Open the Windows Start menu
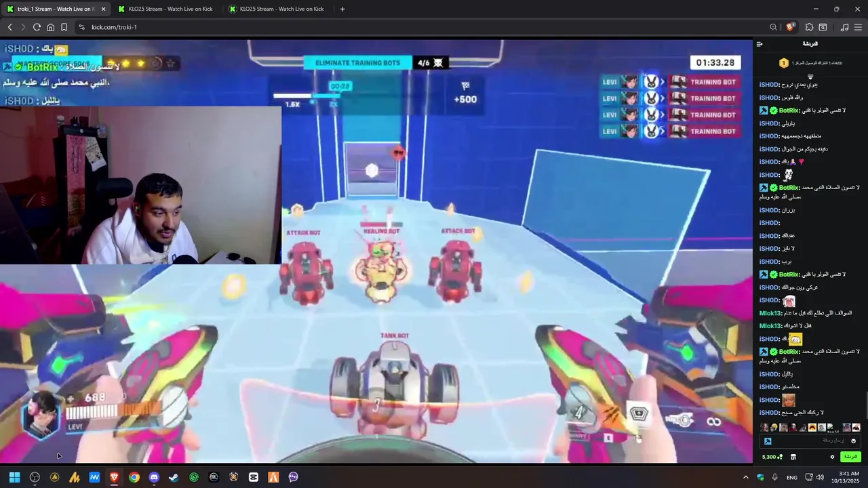 point(14,477)
